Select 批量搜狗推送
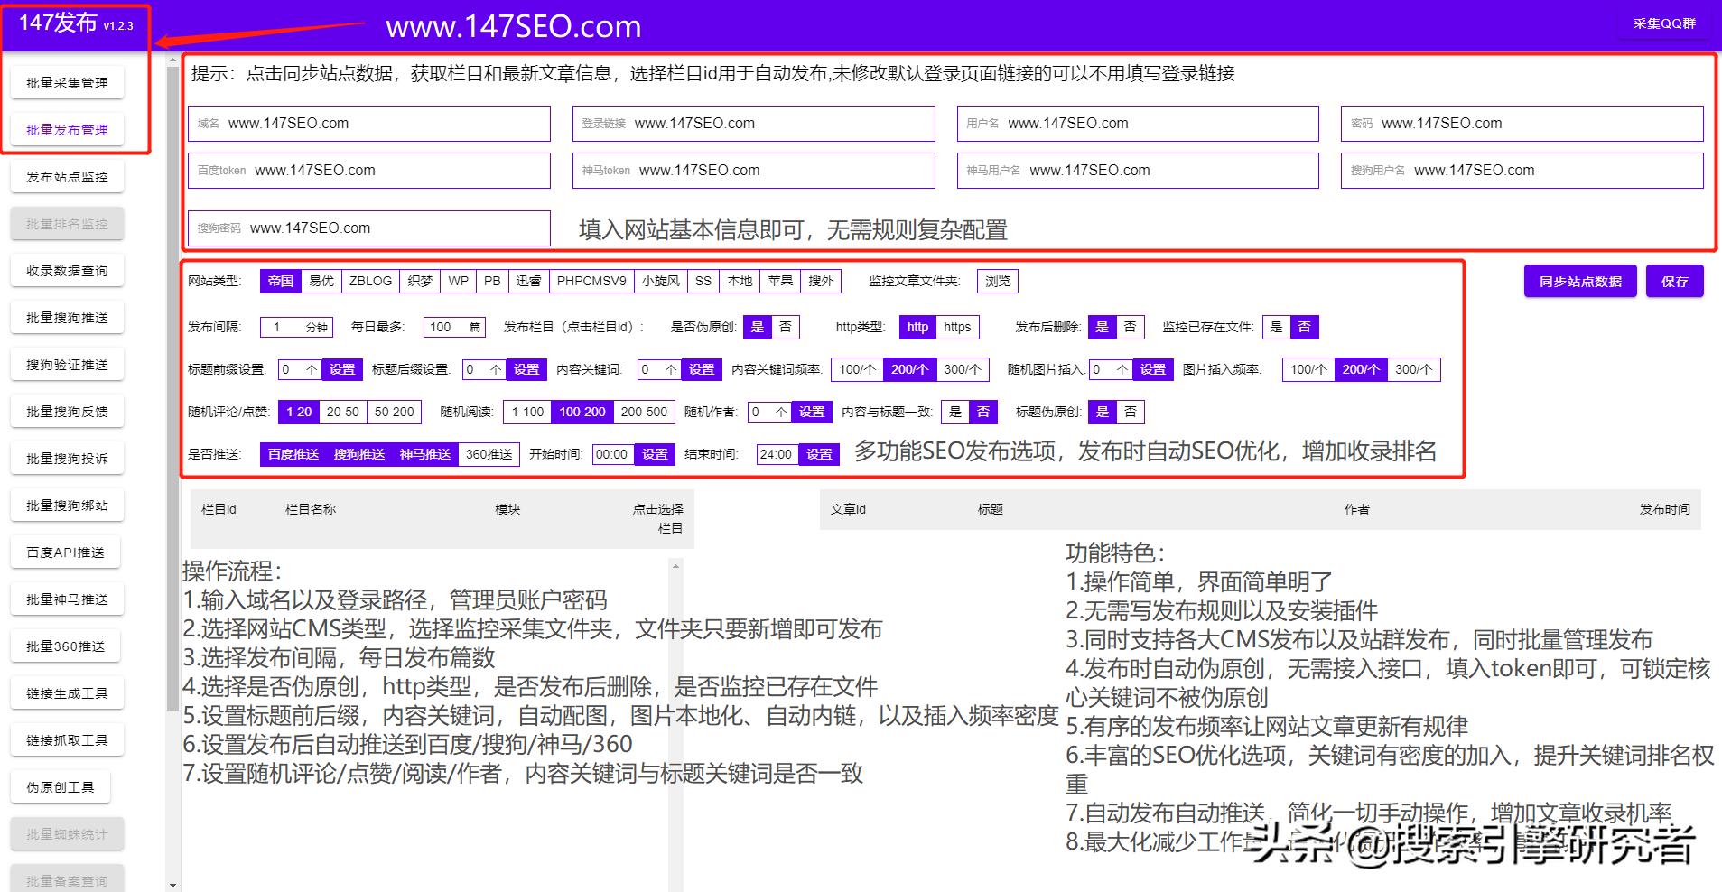Image resolution: width=1722 pixels, height=892 pixels. [67, 317]
